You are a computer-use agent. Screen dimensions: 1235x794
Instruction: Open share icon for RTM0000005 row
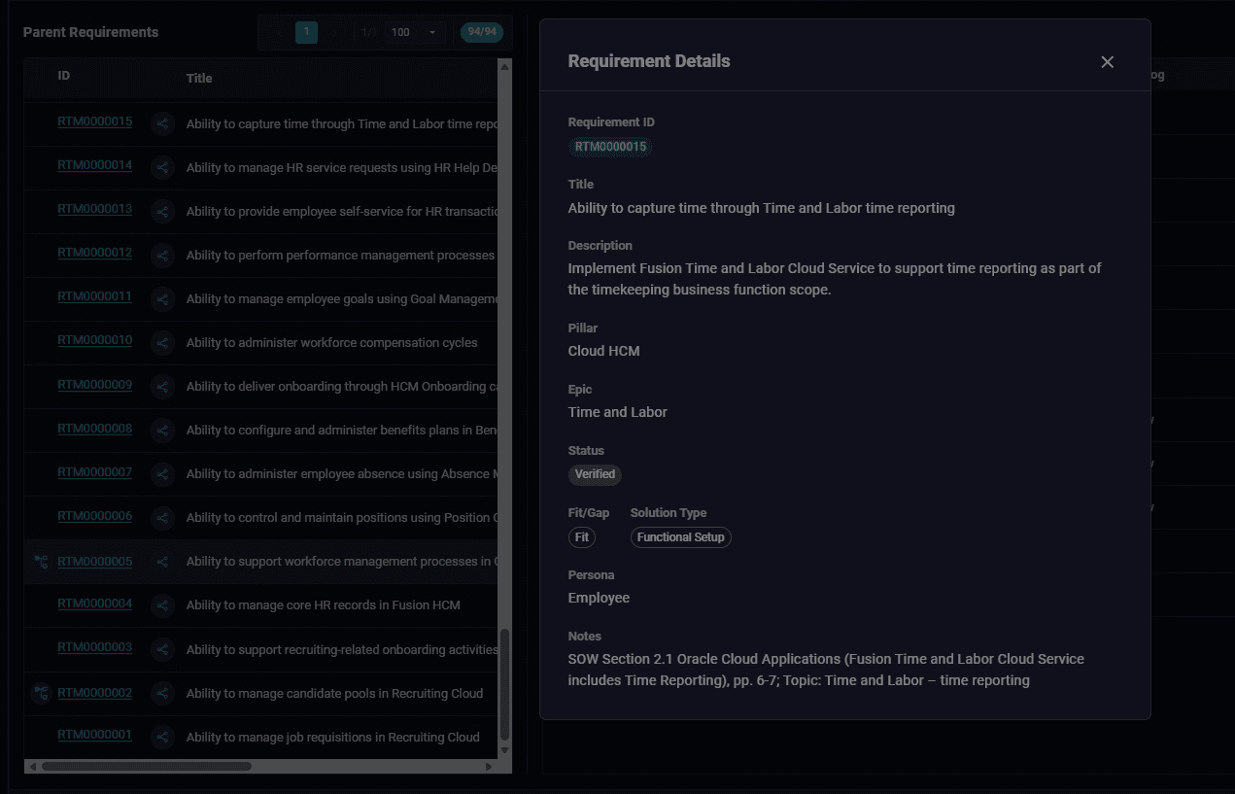point(162,562)
